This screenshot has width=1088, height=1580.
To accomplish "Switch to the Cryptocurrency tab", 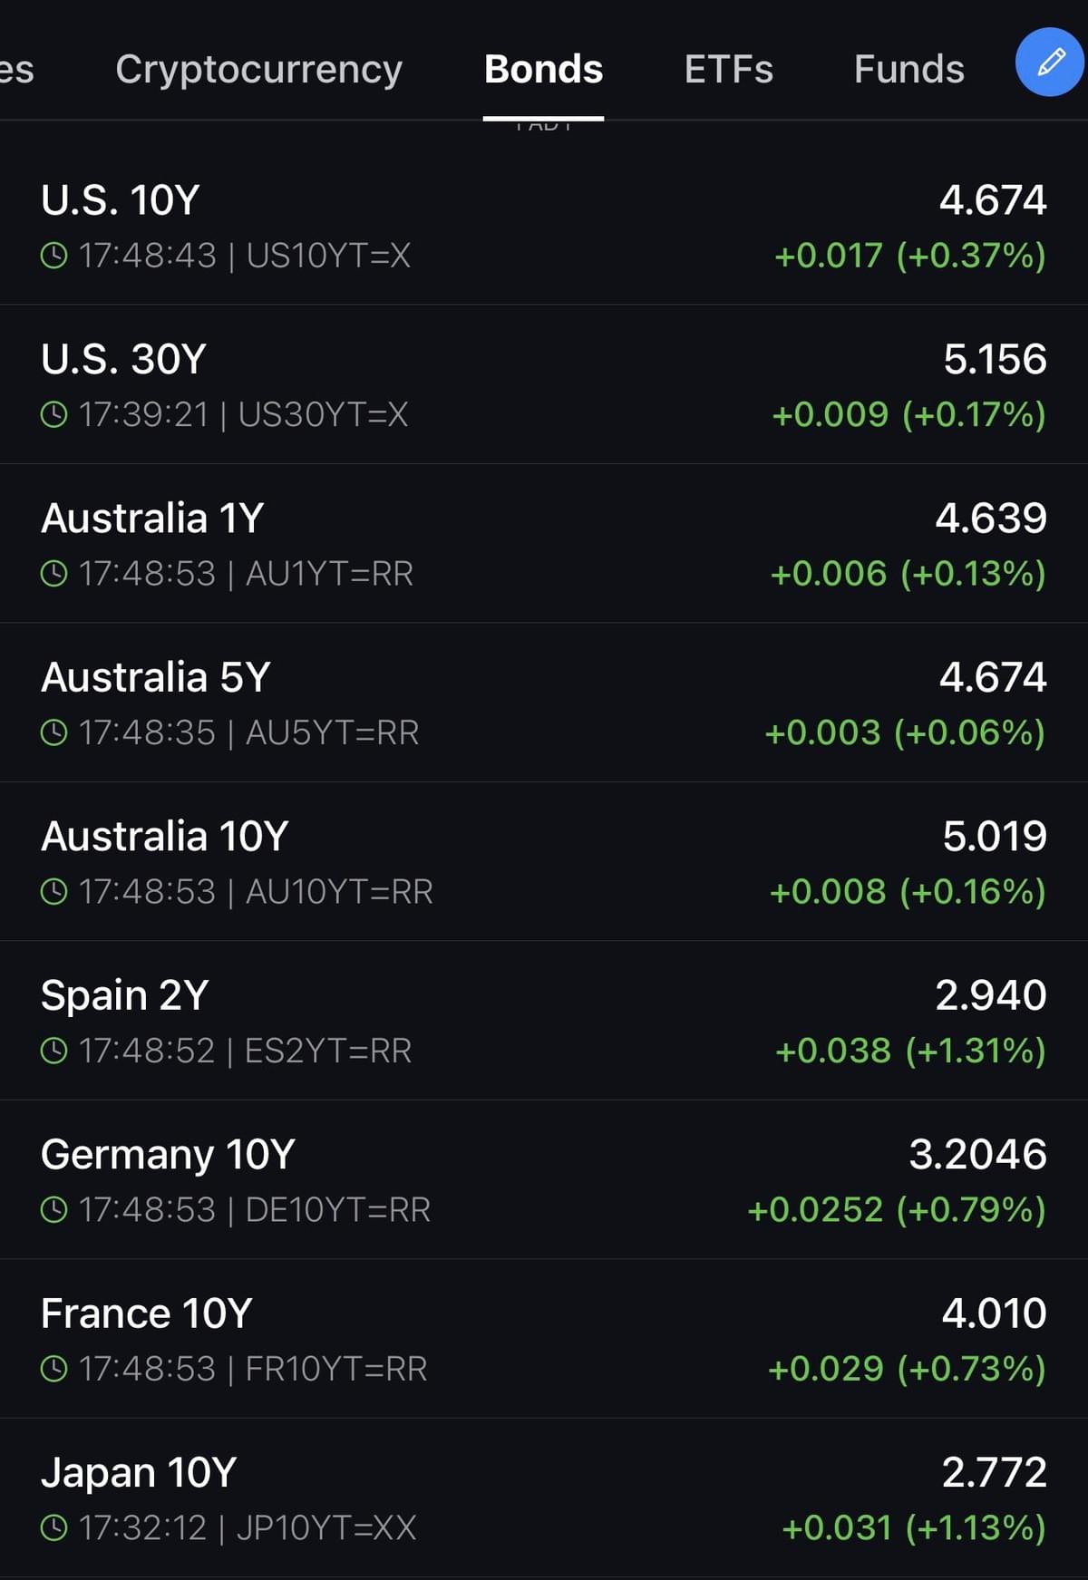I will point(258,69).
